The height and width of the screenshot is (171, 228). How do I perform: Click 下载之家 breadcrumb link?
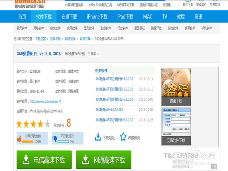[40, 39]
